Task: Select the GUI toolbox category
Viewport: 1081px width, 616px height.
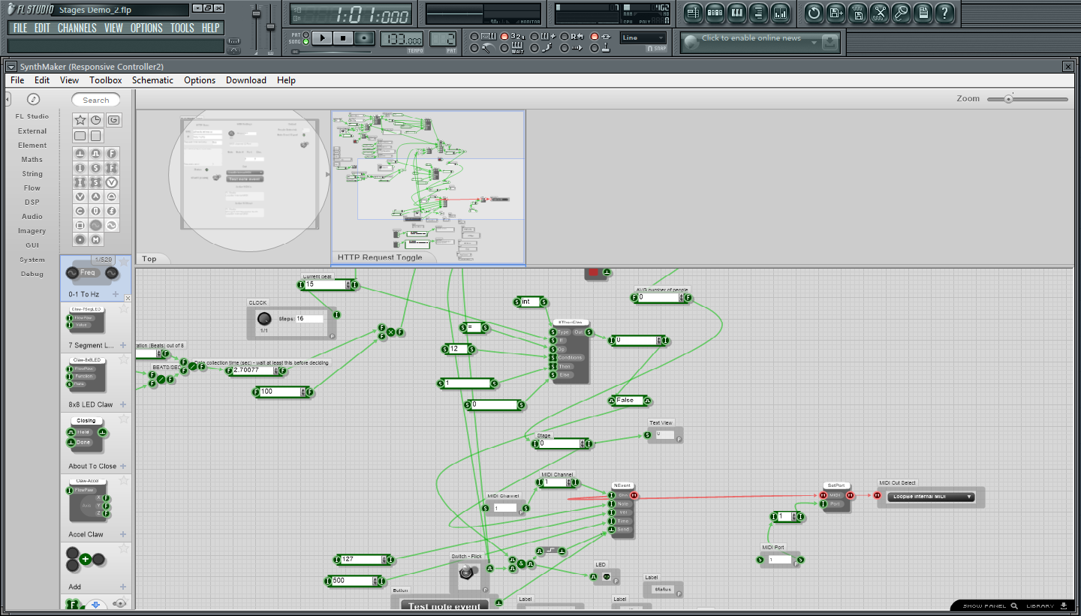Action: click(x=32, y=245)
